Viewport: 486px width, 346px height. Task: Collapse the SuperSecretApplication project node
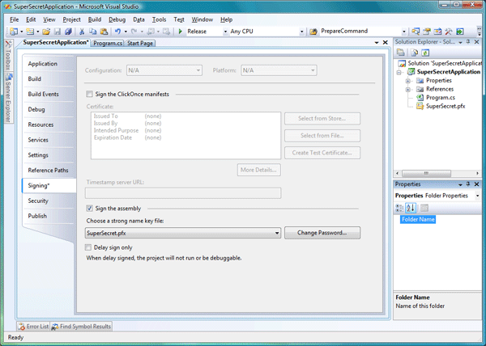[x=399, y=73]
